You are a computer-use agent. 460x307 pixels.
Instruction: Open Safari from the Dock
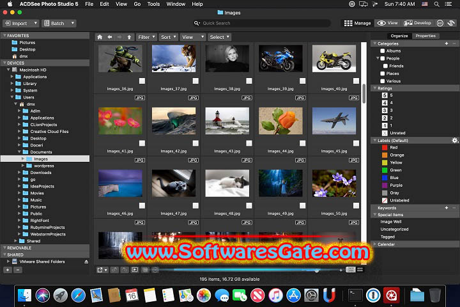78,295
